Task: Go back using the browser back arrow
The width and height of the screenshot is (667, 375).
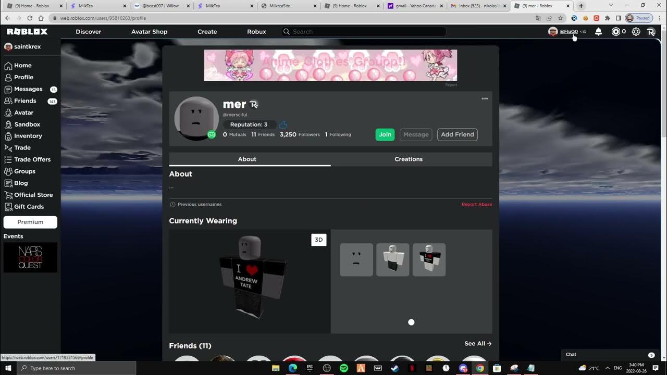Action: (x=8, y=18)
